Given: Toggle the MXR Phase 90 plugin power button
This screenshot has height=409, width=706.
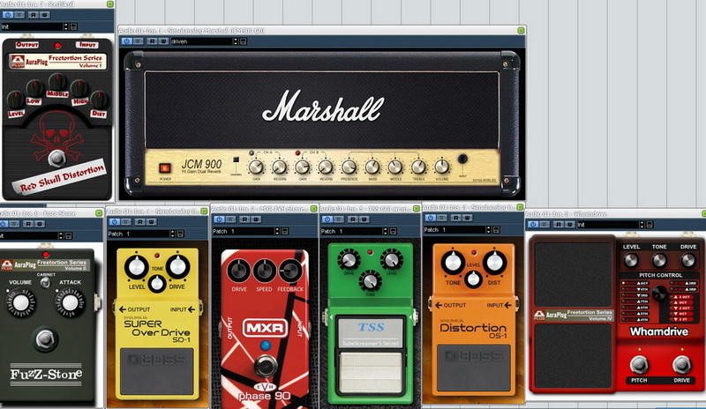Looking at the screenshot, I should [x=219, y=219].
